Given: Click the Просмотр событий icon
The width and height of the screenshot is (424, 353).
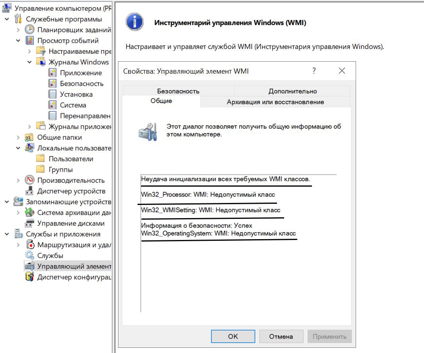Looking at the screenshot, I should point(30,41).
